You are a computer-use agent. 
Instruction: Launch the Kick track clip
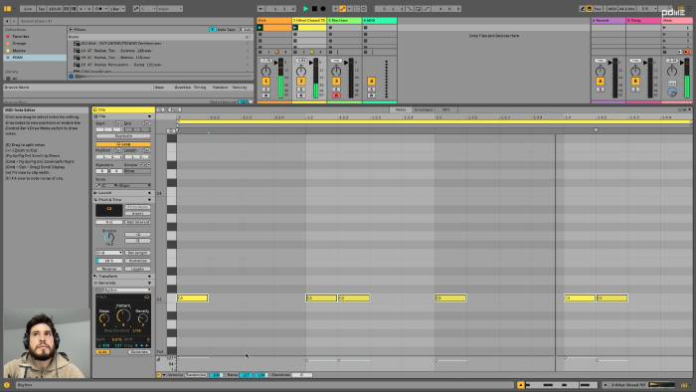click(x=261, y=28)
